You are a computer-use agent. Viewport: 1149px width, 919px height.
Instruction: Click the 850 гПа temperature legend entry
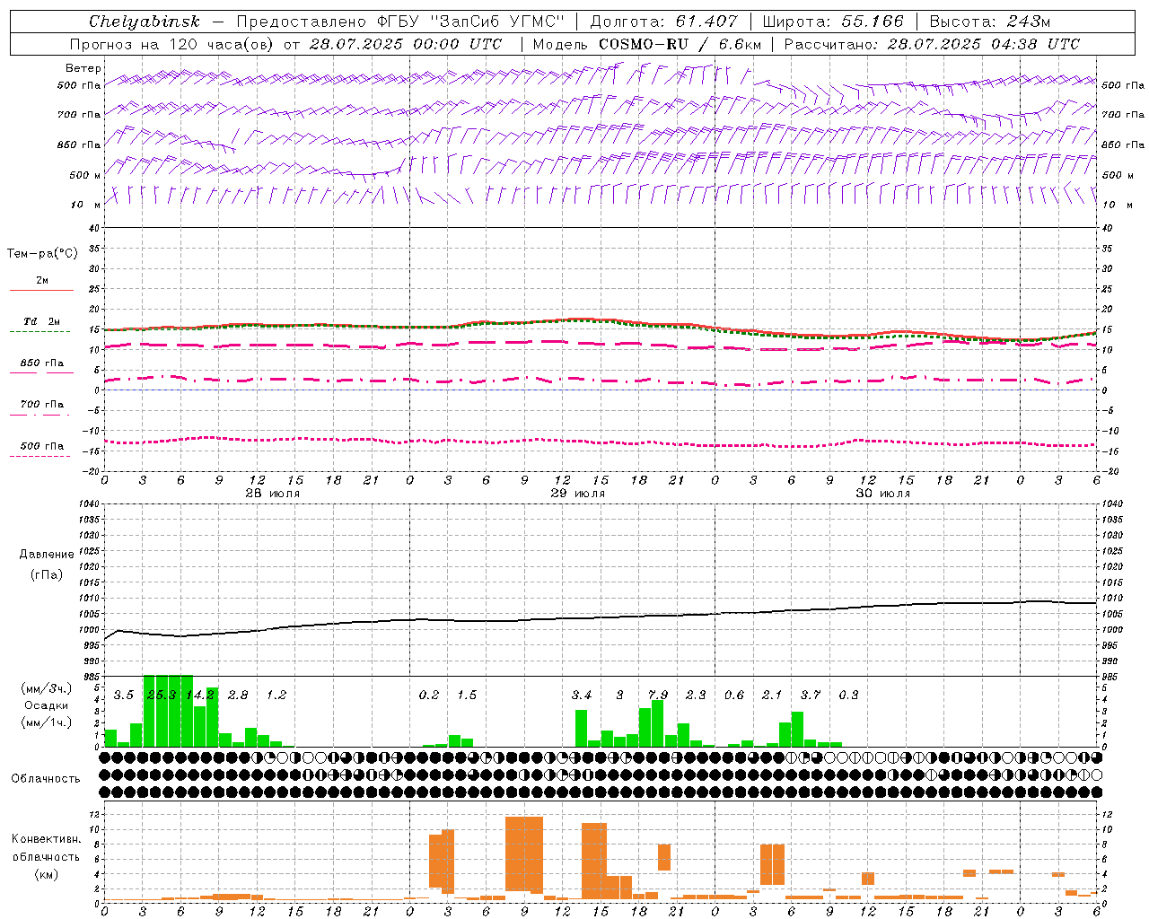[41, 363]
